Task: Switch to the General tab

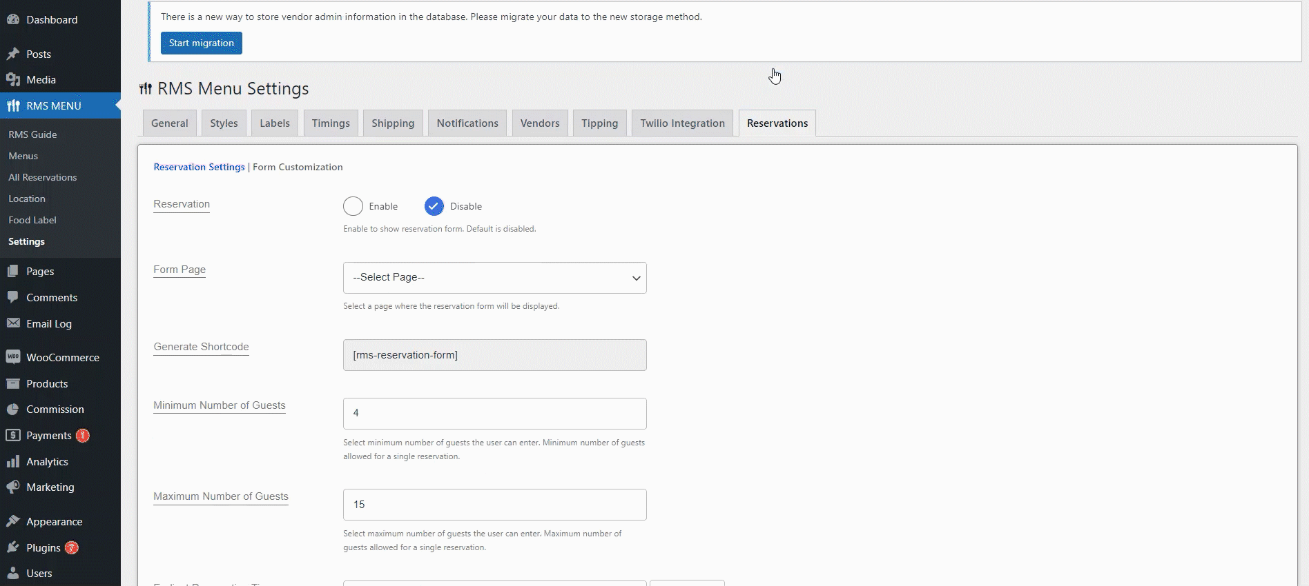Action: pos(170,123)
